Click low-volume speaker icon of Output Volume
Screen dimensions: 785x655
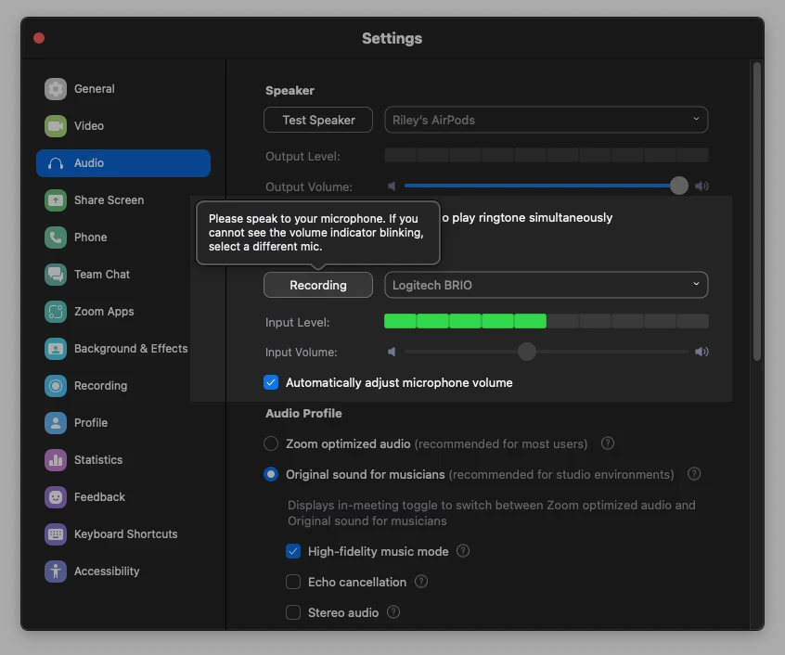392,186
